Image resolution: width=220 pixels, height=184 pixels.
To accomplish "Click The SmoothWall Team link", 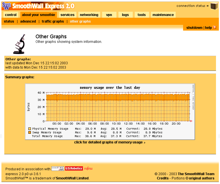I will tap(196, 174).
